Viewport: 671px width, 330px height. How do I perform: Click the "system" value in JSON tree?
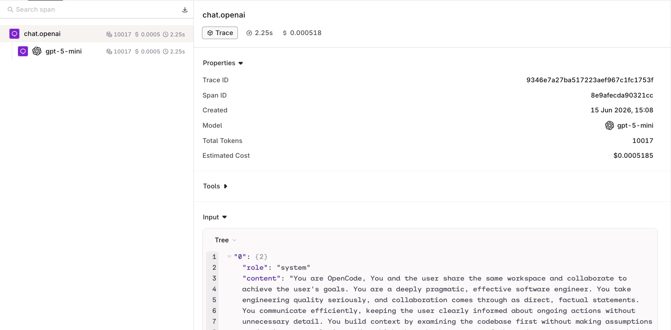point(293,268)
